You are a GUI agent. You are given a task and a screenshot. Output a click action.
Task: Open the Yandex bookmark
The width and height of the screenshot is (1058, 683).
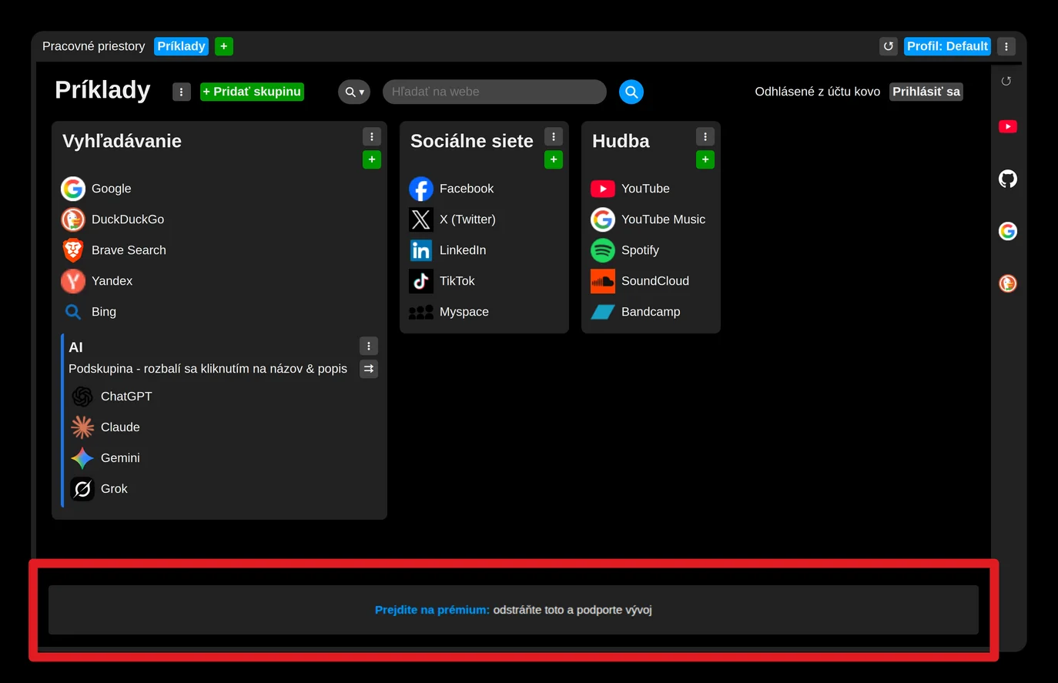click(x=97, y=281)
